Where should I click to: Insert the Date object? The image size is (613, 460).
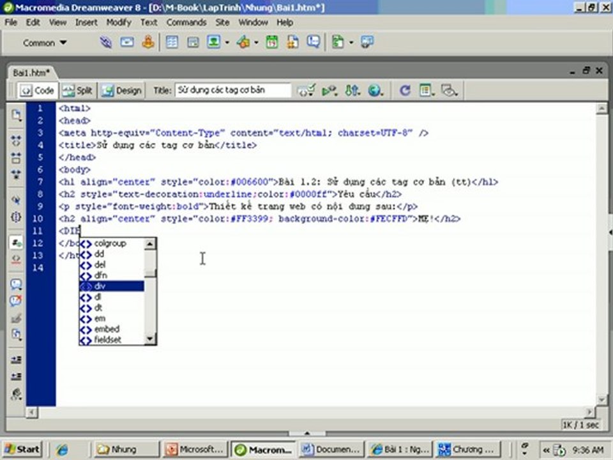[x=272, y=42]
